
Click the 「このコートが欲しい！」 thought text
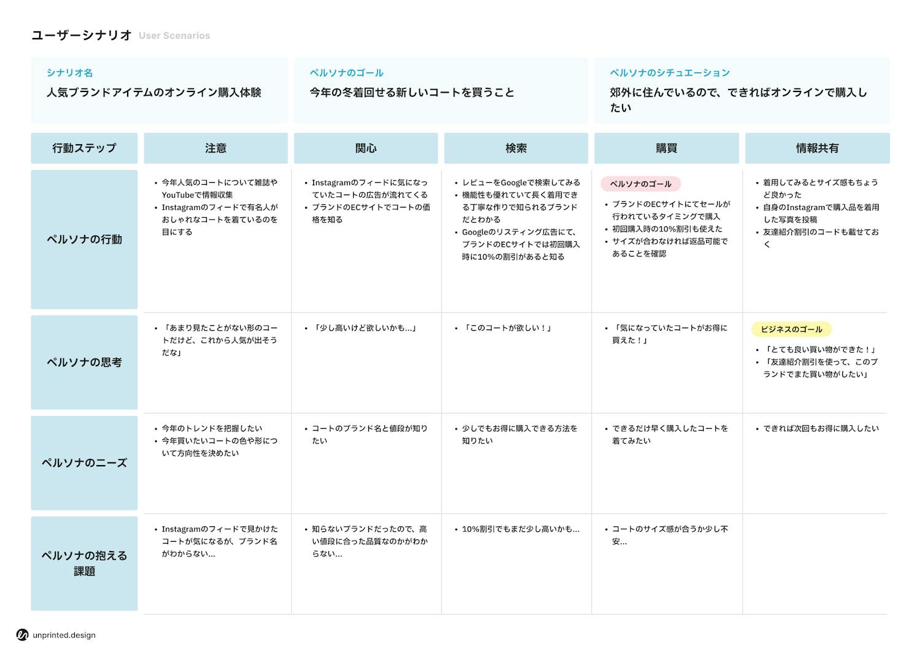point(507,328)
